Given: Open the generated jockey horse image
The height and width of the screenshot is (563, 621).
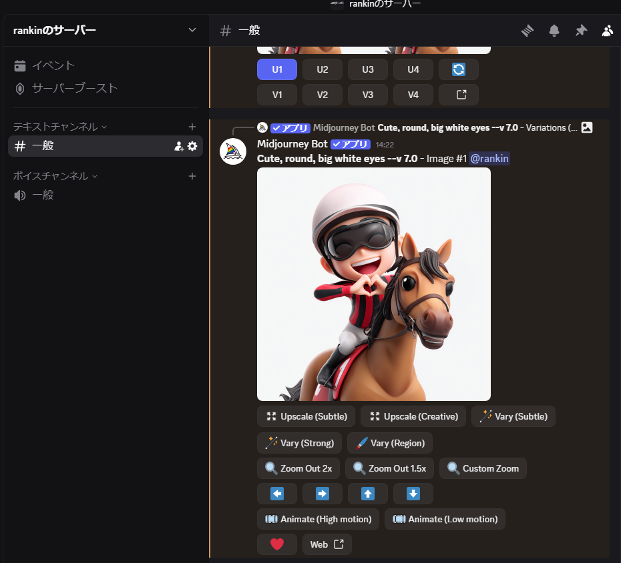Looking at the screenshot, I should [373, 284].
